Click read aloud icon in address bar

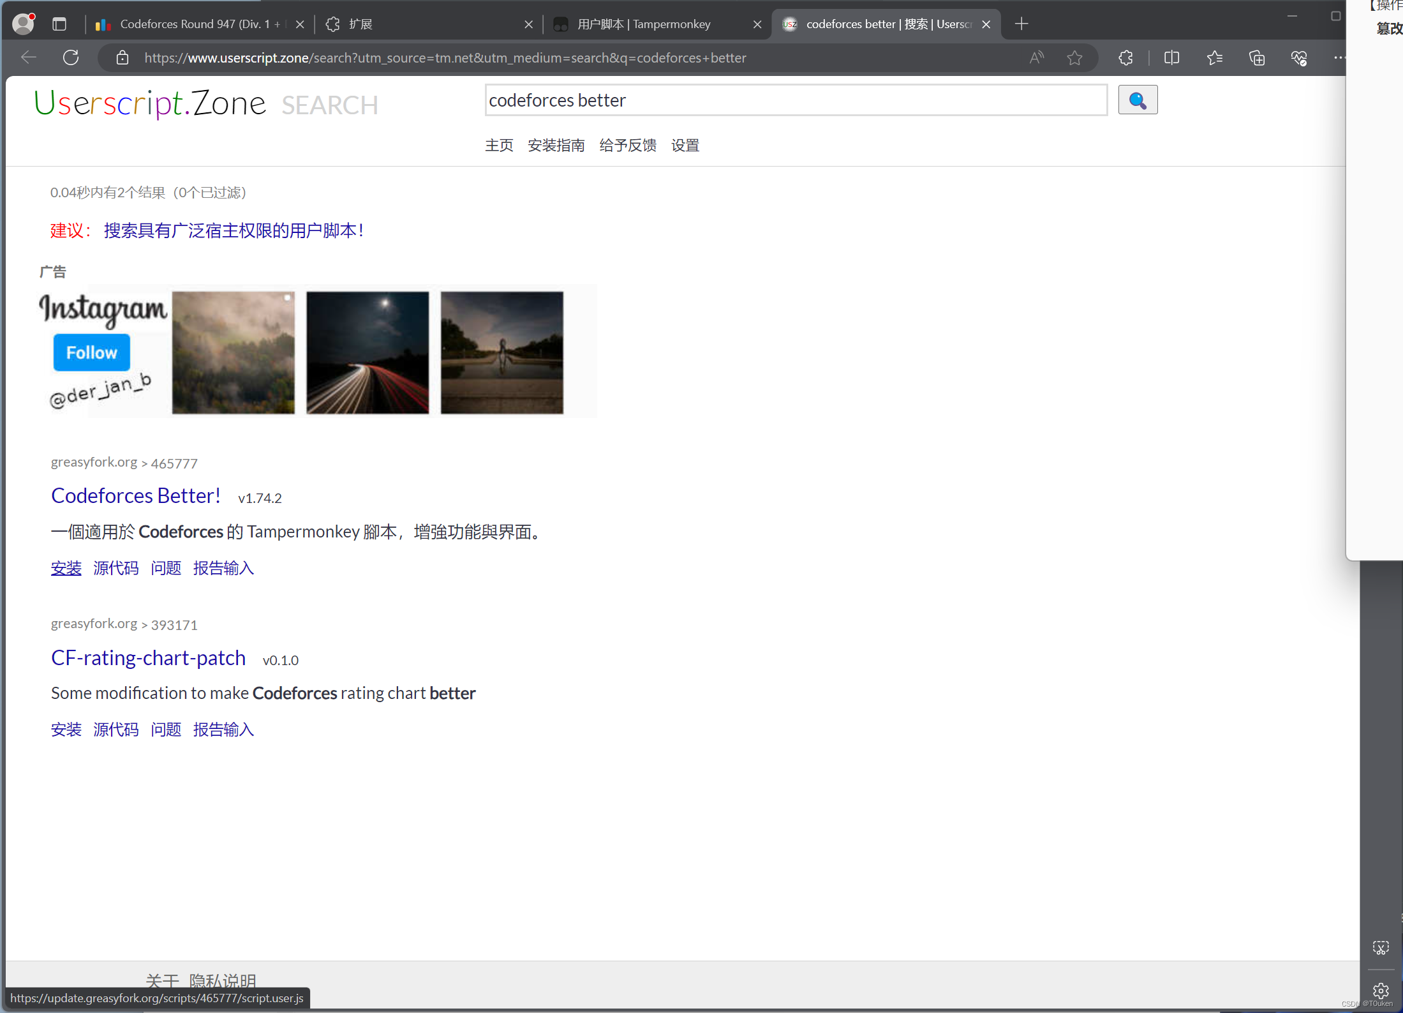click(1036, 58)
